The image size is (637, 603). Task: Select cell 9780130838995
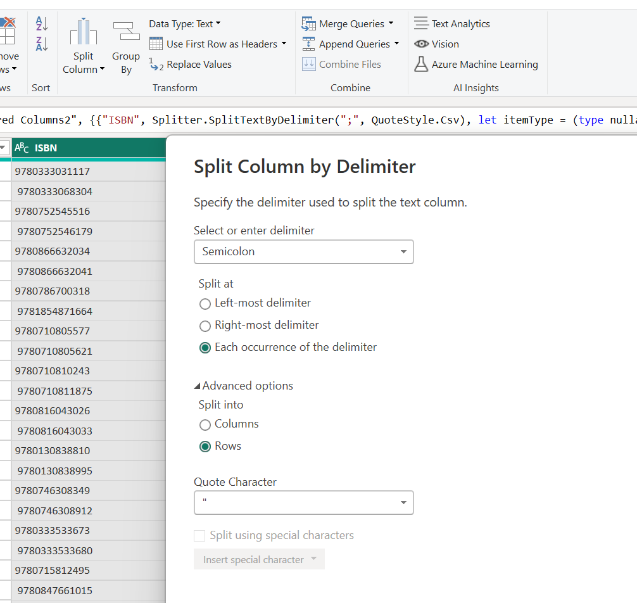point(89,470)
